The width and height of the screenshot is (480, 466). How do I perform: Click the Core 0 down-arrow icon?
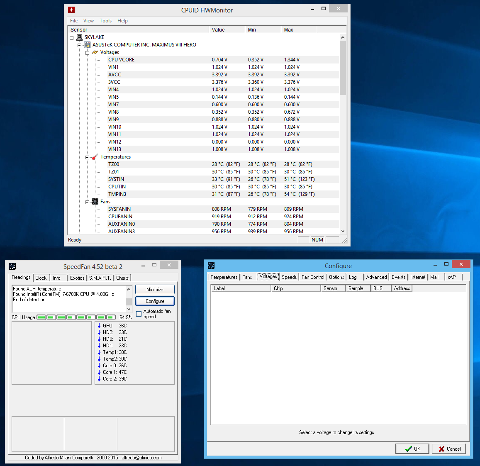99,366
